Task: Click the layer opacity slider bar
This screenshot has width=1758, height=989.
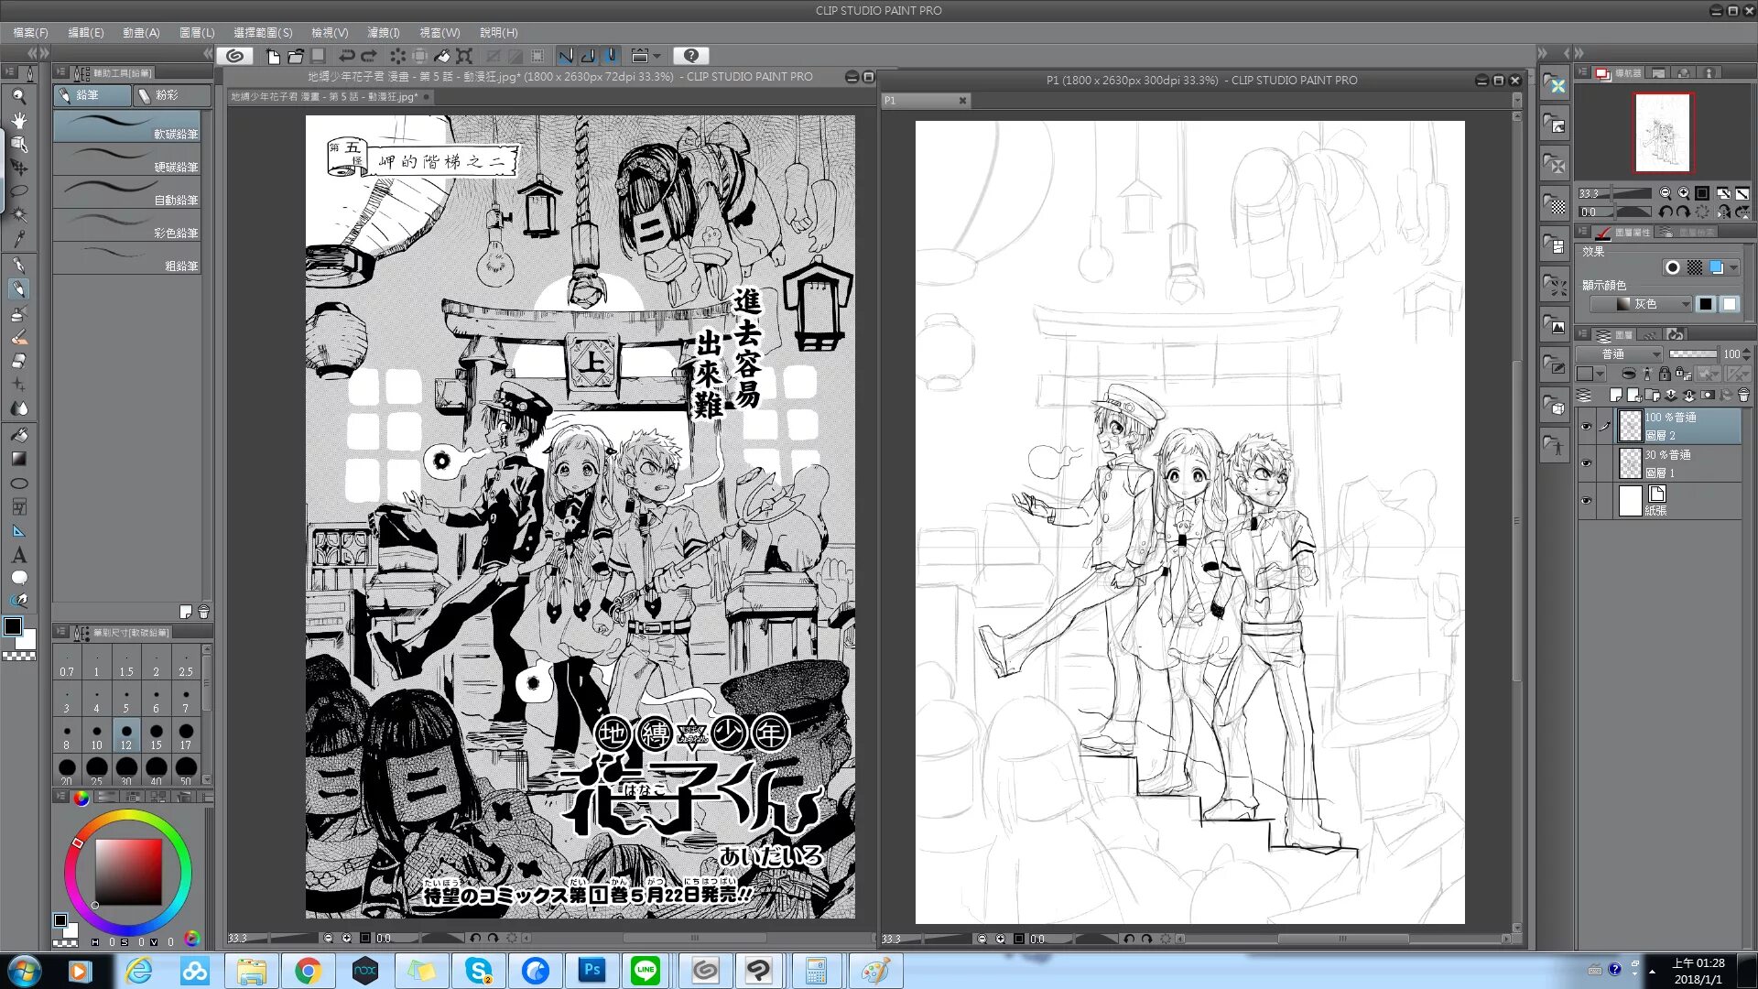Action: [x=1693, y=353]
